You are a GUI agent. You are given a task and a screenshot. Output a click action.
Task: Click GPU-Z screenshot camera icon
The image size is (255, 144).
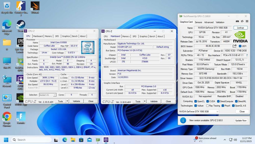coord(237,21)
